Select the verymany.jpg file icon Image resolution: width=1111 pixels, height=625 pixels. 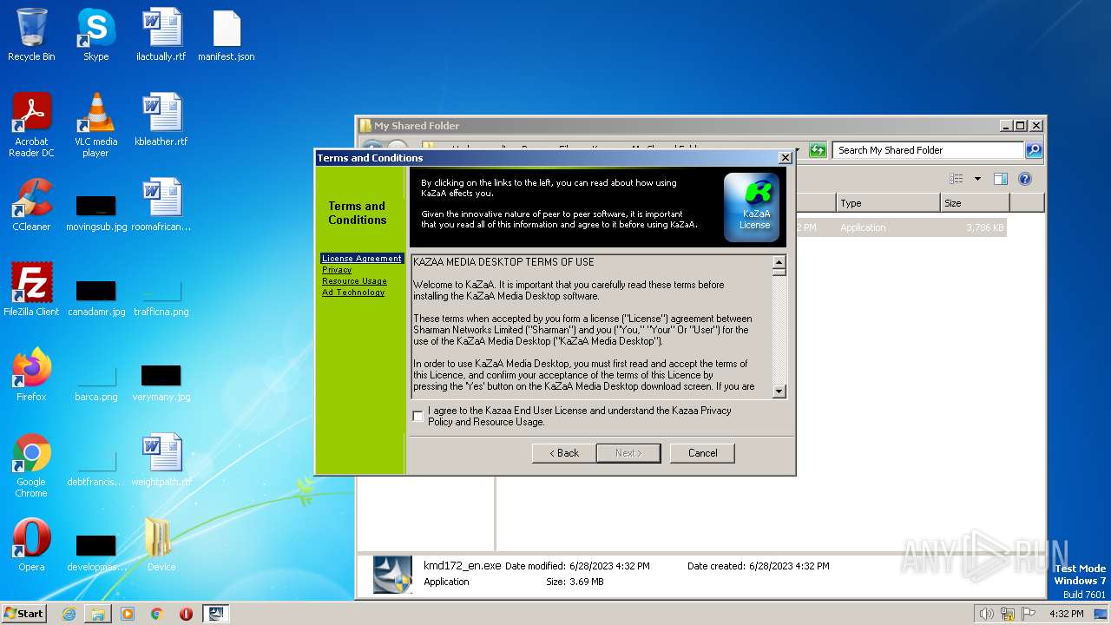click(161, 382)
